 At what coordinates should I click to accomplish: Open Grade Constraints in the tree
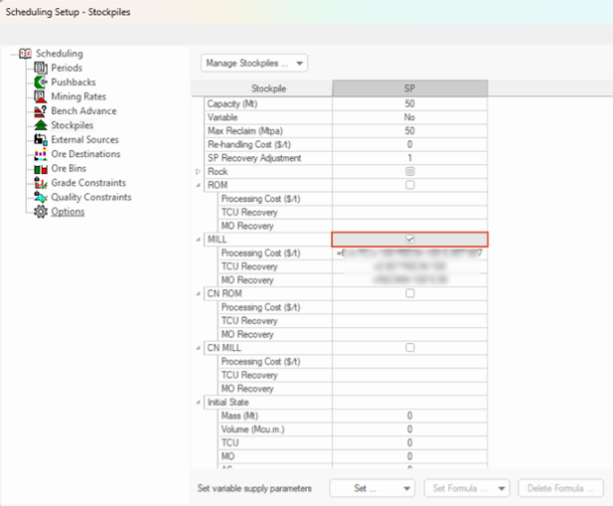pos(88,183)
